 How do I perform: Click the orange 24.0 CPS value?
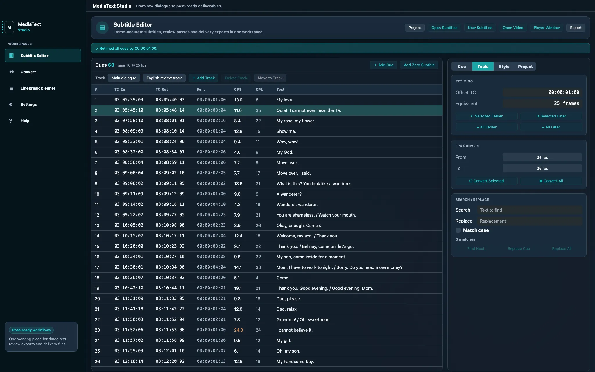pyautogui.click(x=239, y=330)
